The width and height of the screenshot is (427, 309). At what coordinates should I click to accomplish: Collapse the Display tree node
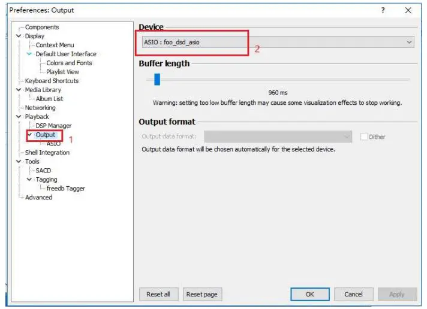pyautogui.click(x=19, y=36)
